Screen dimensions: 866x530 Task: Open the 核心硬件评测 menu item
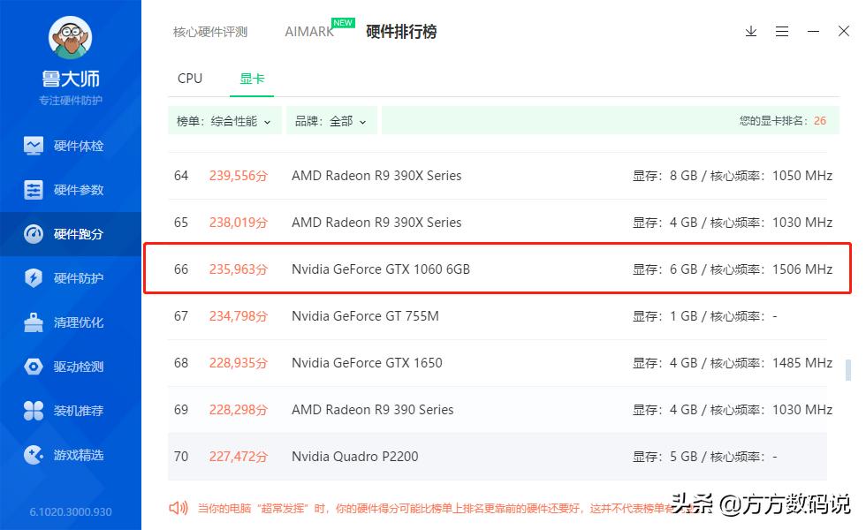coord(209,31)
